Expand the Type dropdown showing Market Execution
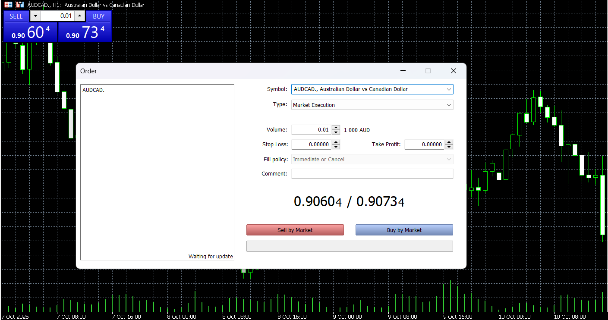 [x=449, y=105]
